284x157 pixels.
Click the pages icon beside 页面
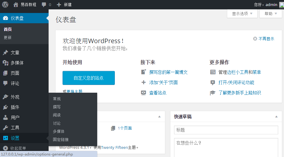[5, 73]
